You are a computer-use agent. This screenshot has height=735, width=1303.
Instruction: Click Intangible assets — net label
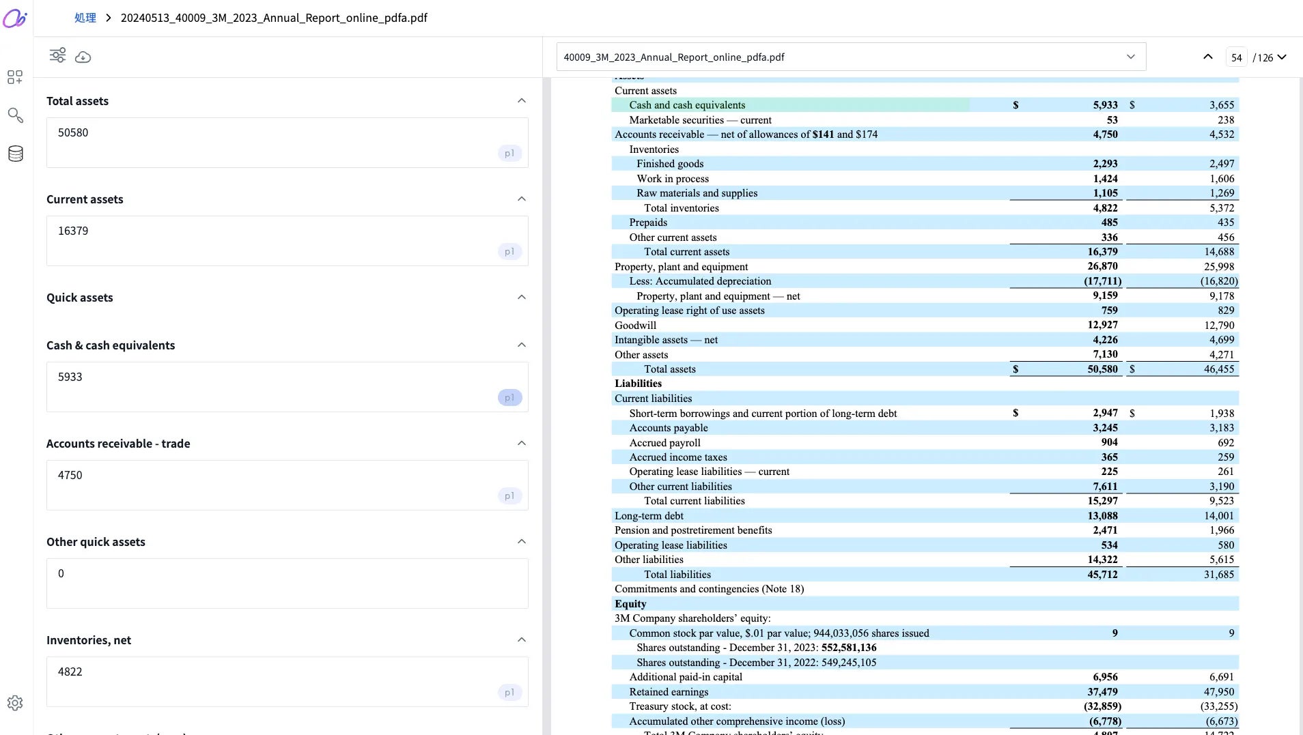(x=666, y=340)
